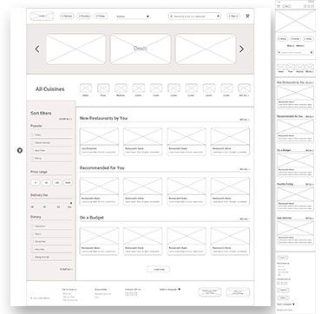Tap the Delivery pill in mobile layout
The image size is (327, 314).
coord(283,39)
